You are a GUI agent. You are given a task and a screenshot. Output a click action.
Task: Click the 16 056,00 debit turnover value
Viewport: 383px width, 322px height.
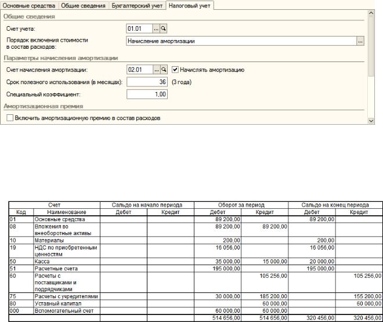(227, 248)
